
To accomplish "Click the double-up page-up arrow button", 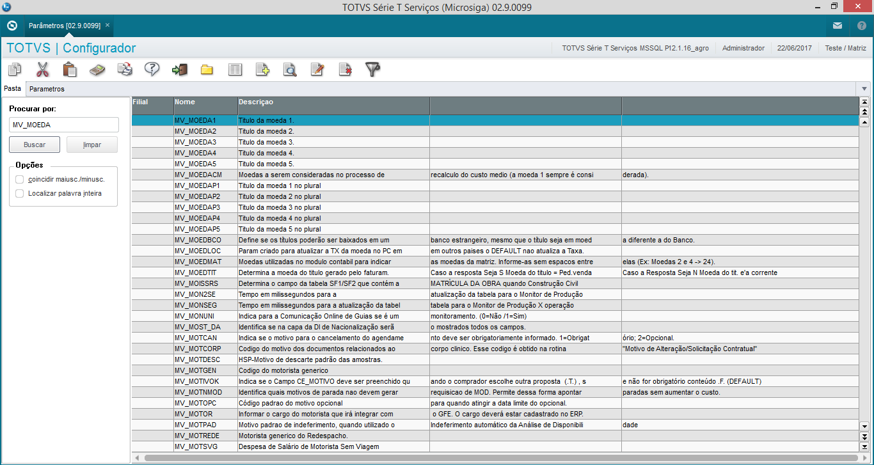I will [x=864, y=112].
